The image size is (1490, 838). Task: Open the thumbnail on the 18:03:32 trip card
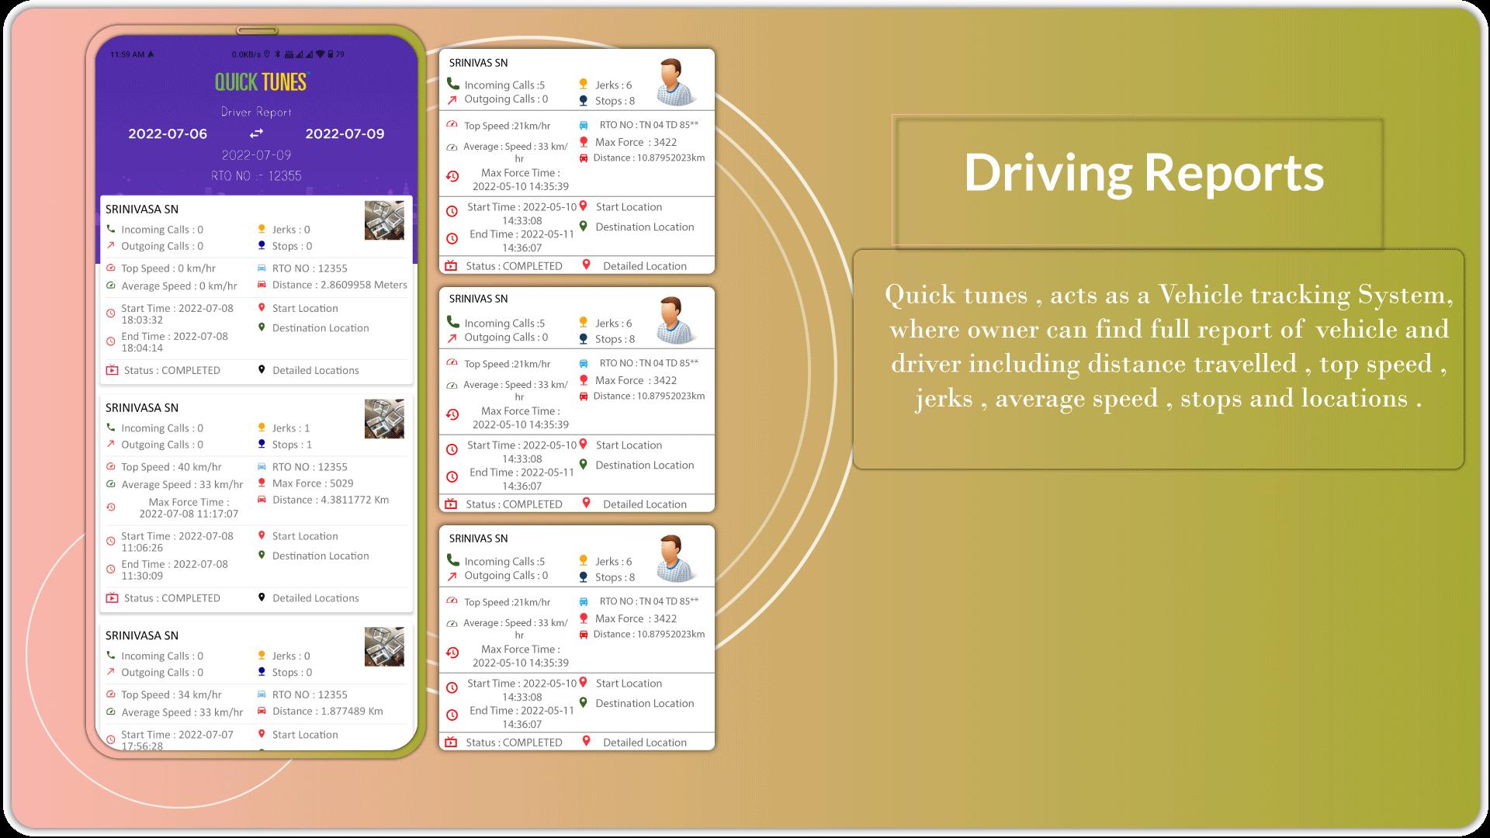(x=384, y=220)
